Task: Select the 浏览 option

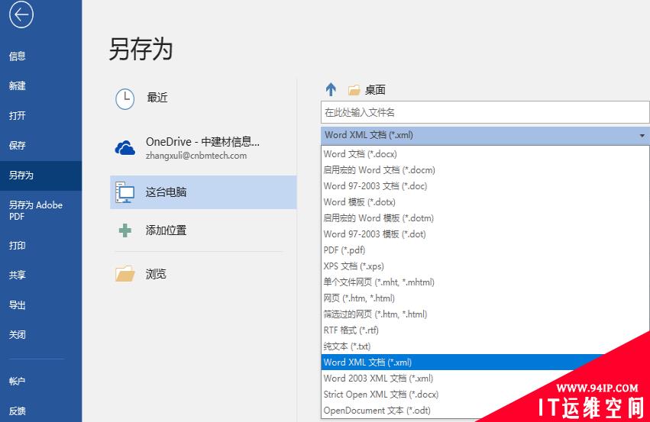Action: click(203, 274)
